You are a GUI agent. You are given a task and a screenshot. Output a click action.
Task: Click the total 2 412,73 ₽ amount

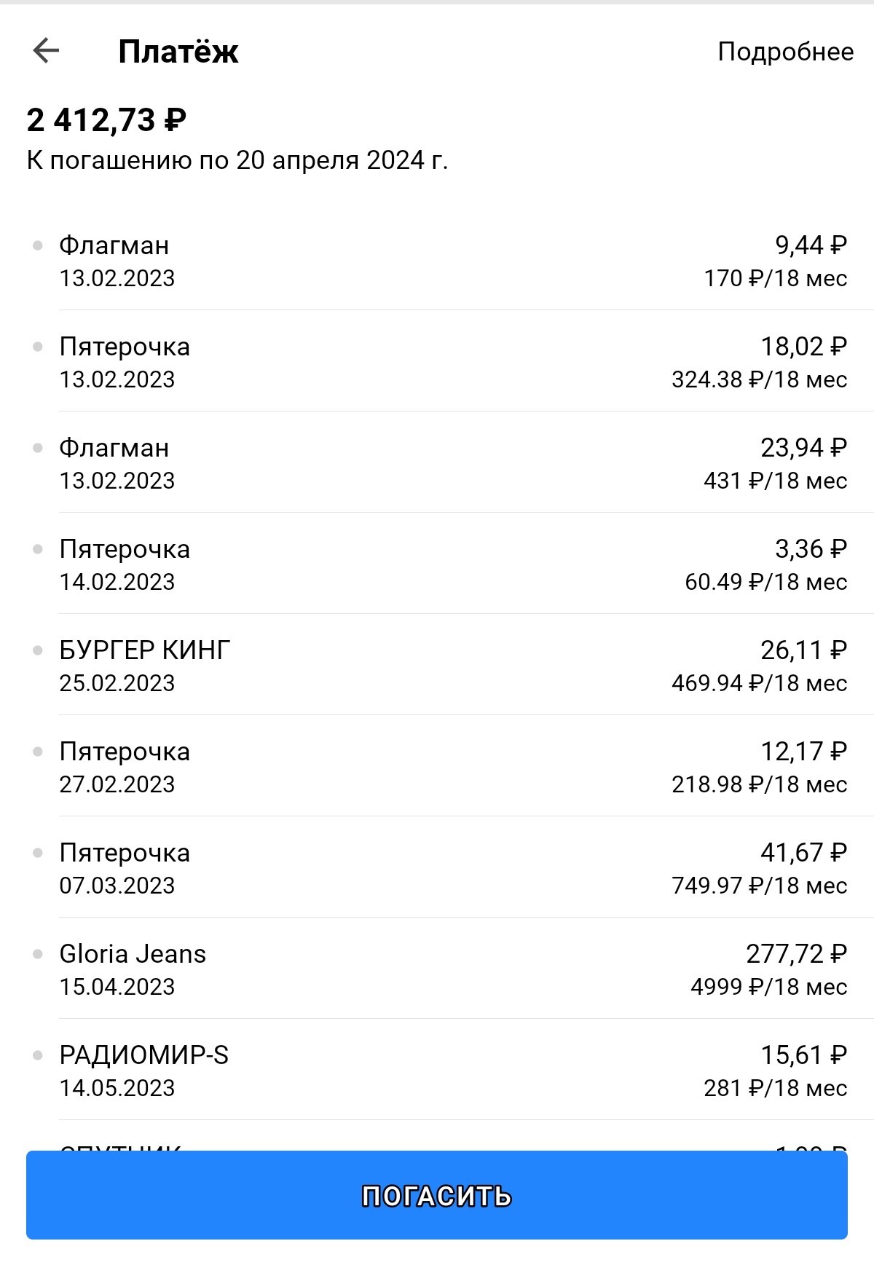pos(106,119)
